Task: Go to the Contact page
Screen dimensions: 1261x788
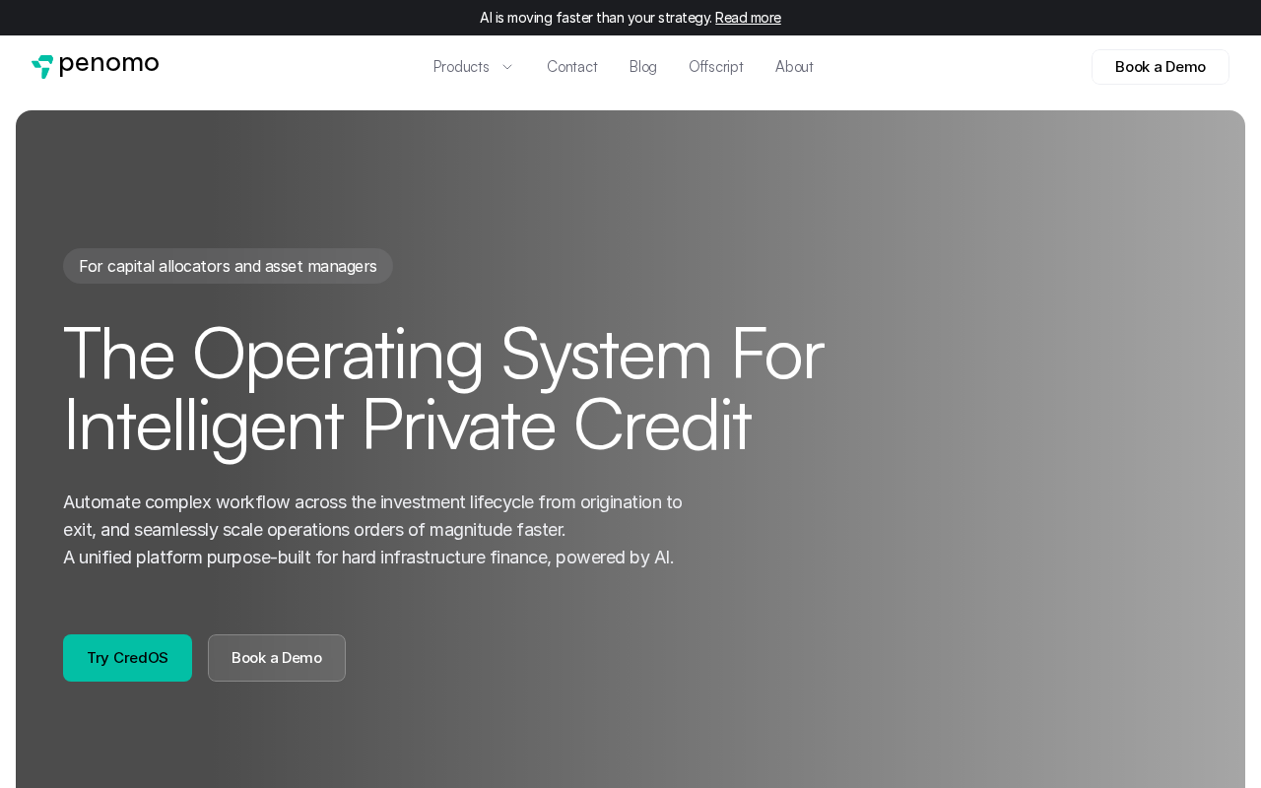Action: tap(571, 67)
